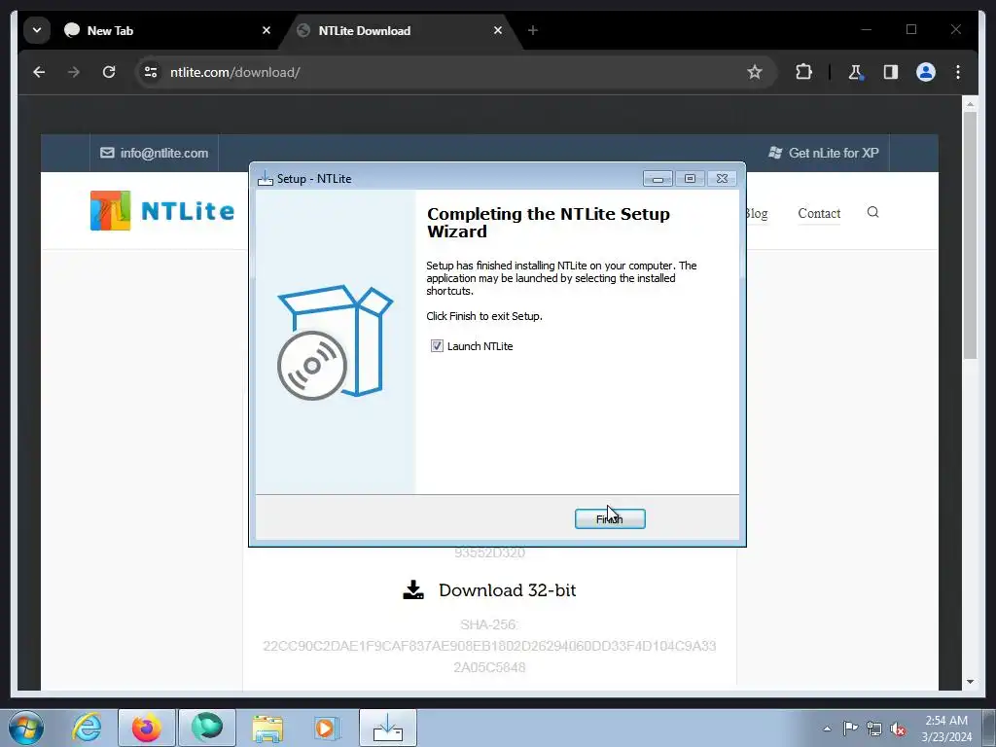Click the muted volume tray icon
Viewport: 996px width, 747px height.
coord(898,729)
